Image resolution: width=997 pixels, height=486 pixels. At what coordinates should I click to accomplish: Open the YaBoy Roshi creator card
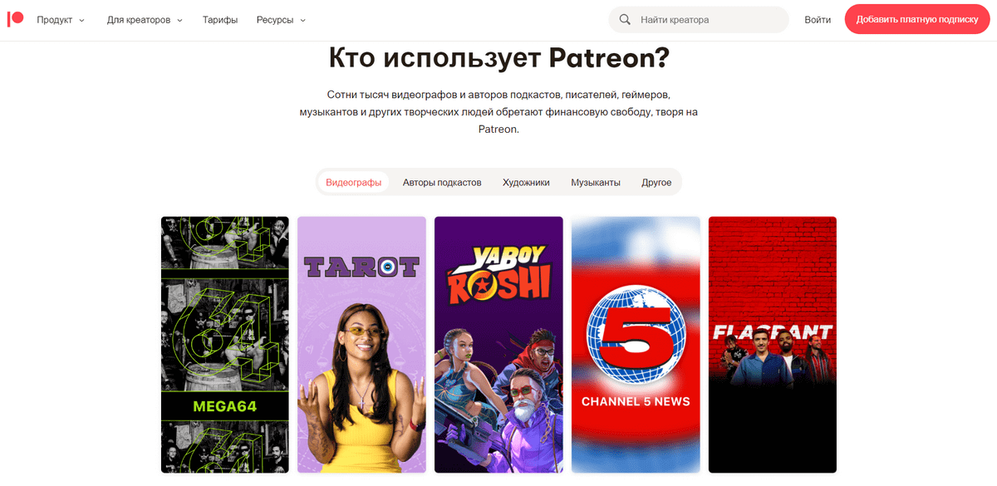(498, 345)
